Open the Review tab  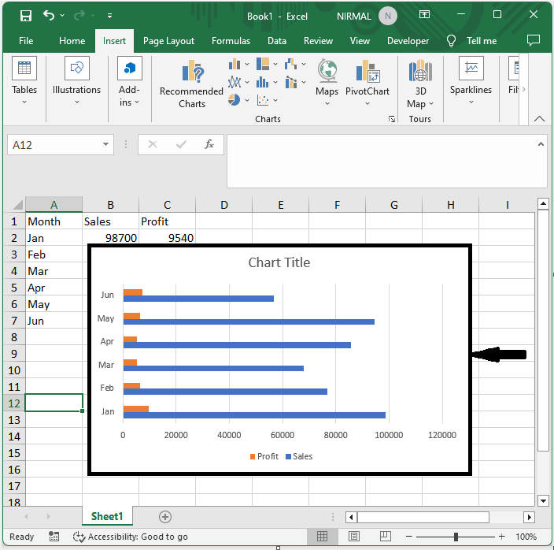coord(318,41)
